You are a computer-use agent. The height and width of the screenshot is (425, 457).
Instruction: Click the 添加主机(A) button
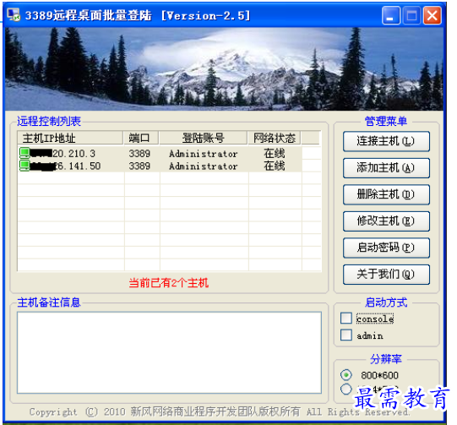coord(386,168)
